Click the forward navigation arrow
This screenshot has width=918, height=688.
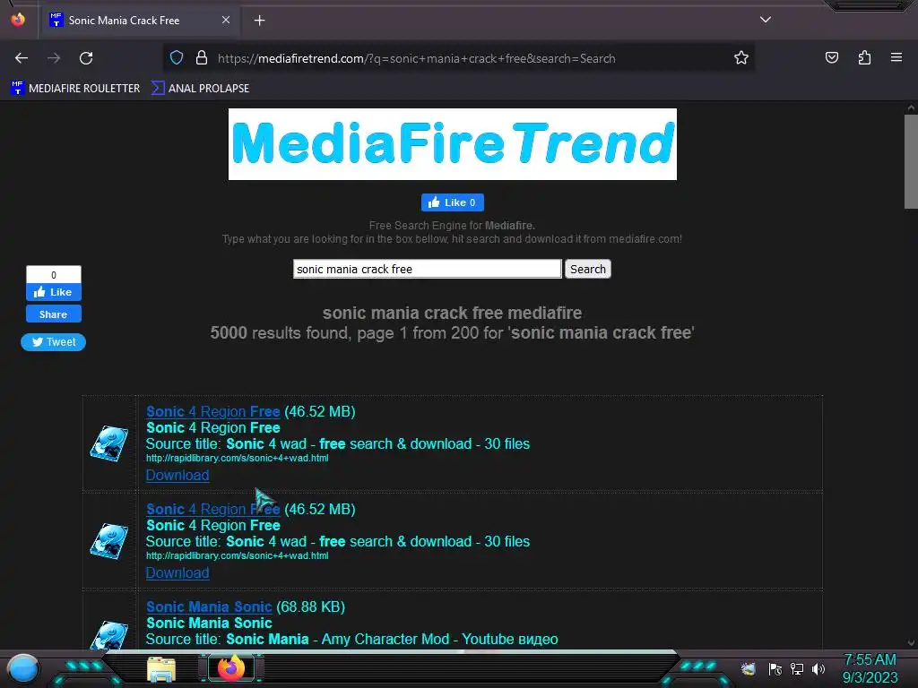(x=54, y=58)
